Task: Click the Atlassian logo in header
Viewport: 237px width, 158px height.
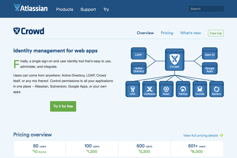Action: pos(30,8)
